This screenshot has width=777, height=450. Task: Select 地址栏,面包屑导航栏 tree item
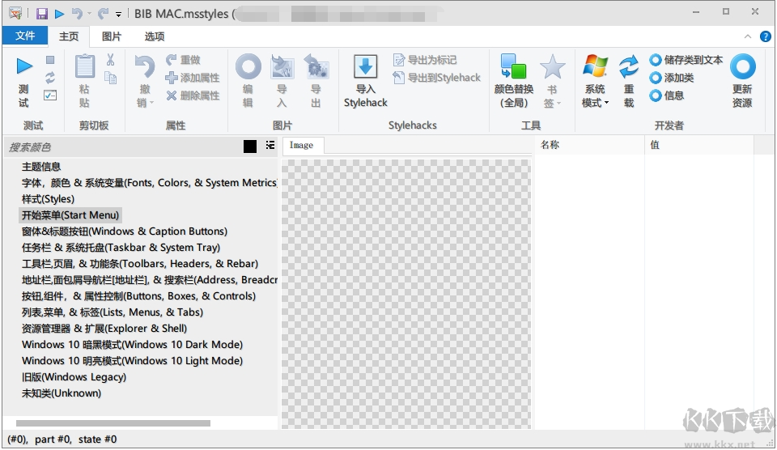[149, 280]
